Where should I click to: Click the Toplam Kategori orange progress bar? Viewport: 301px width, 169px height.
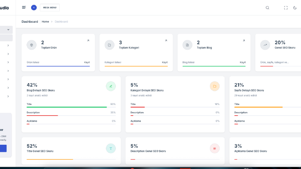point(136,66)
